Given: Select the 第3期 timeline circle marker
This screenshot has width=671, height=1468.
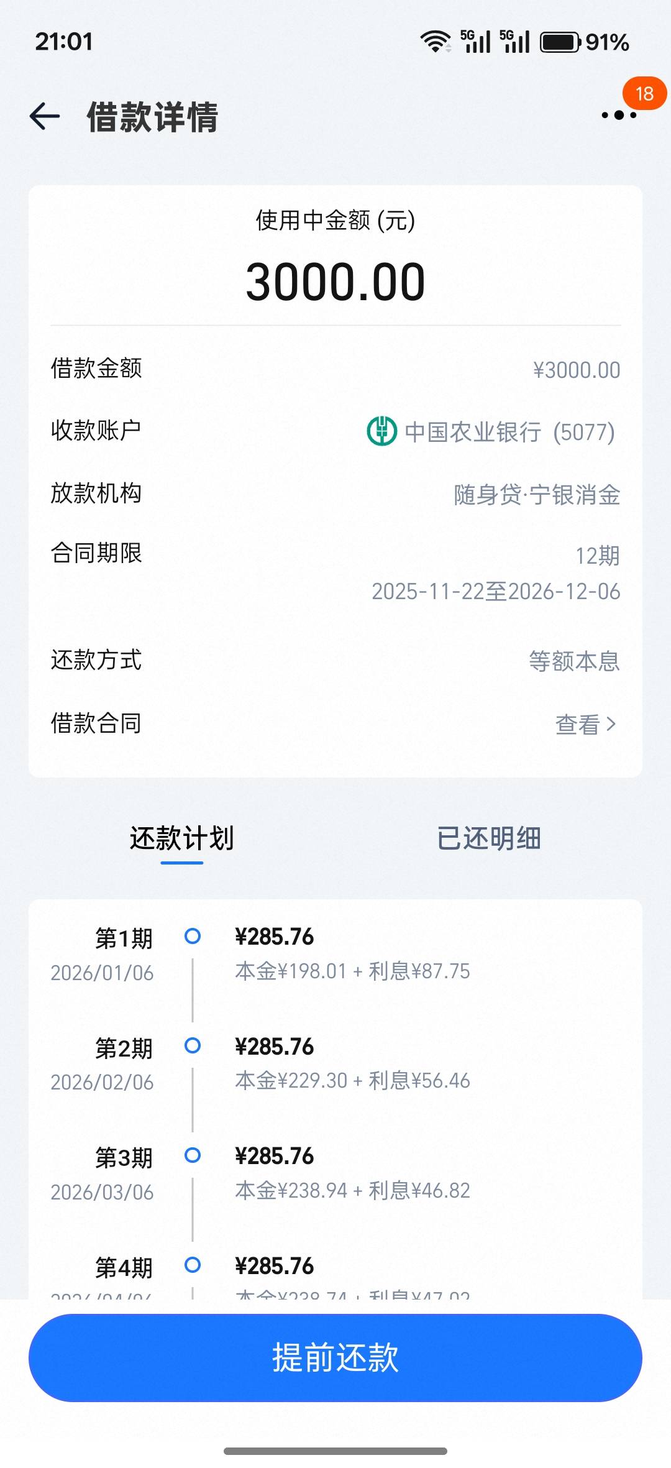Looking at the screenshot, I should coord(193,1155).
